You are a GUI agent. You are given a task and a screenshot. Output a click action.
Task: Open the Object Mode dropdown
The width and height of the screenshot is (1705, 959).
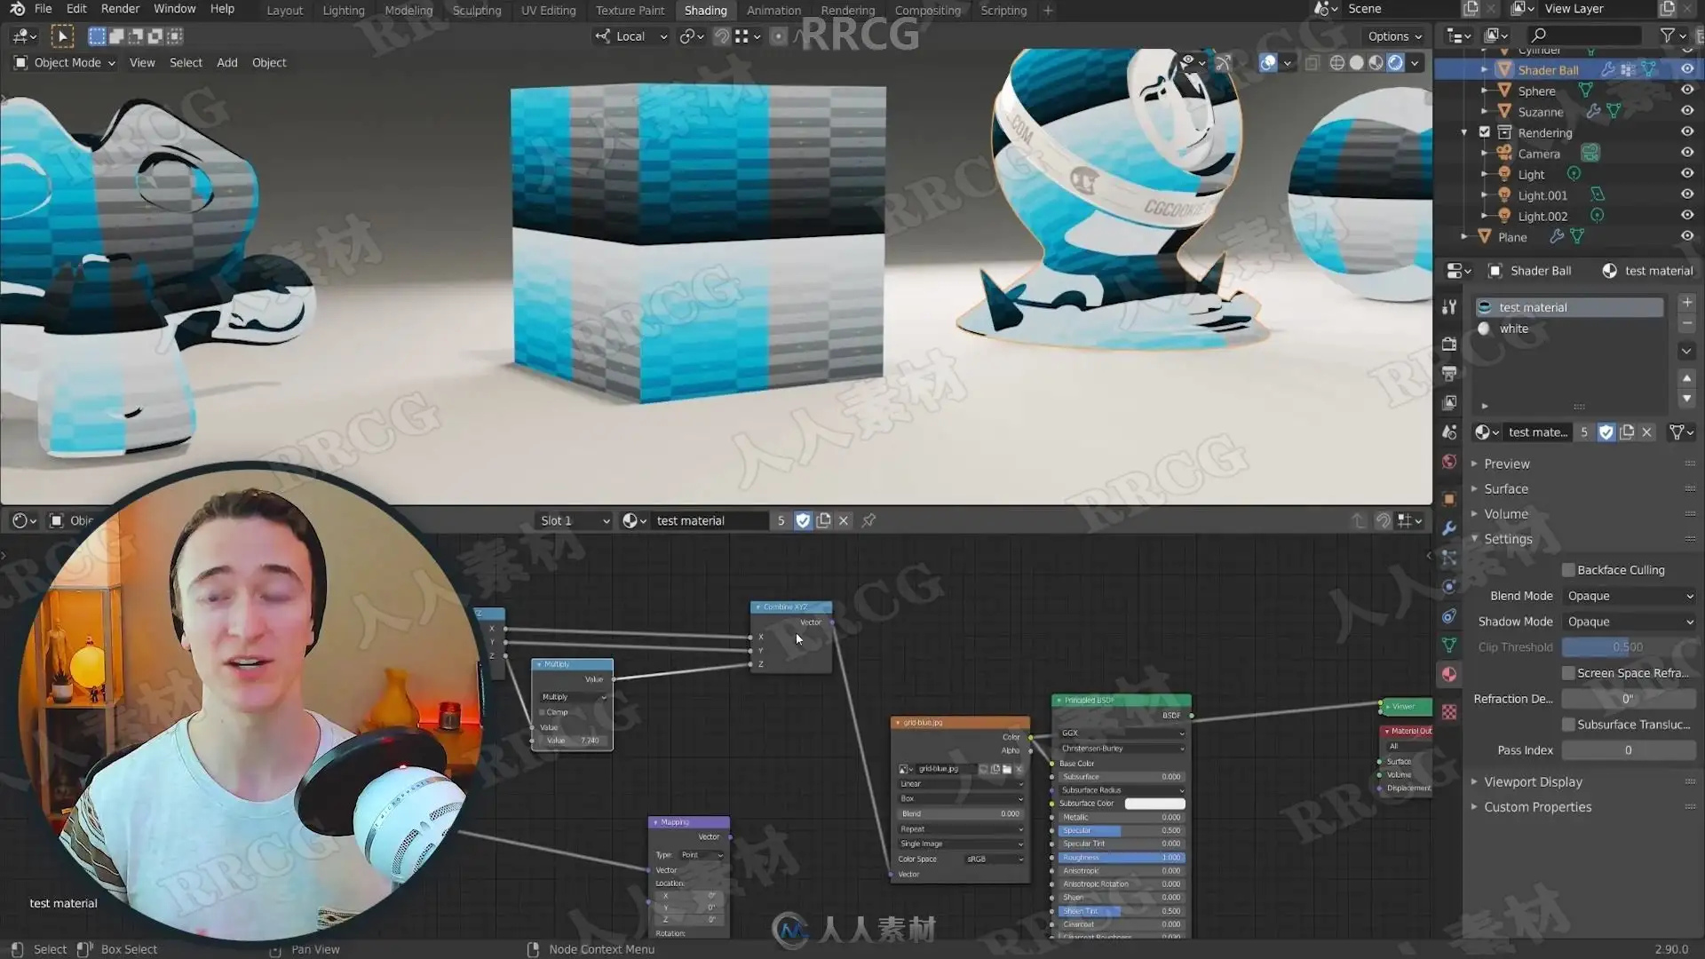tap(65, 62)
